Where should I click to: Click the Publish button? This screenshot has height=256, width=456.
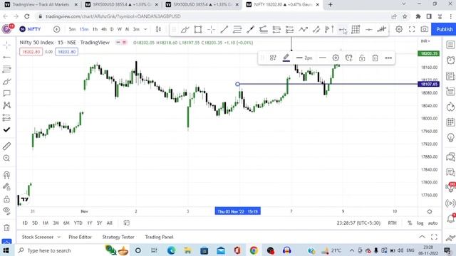[444, 29]
